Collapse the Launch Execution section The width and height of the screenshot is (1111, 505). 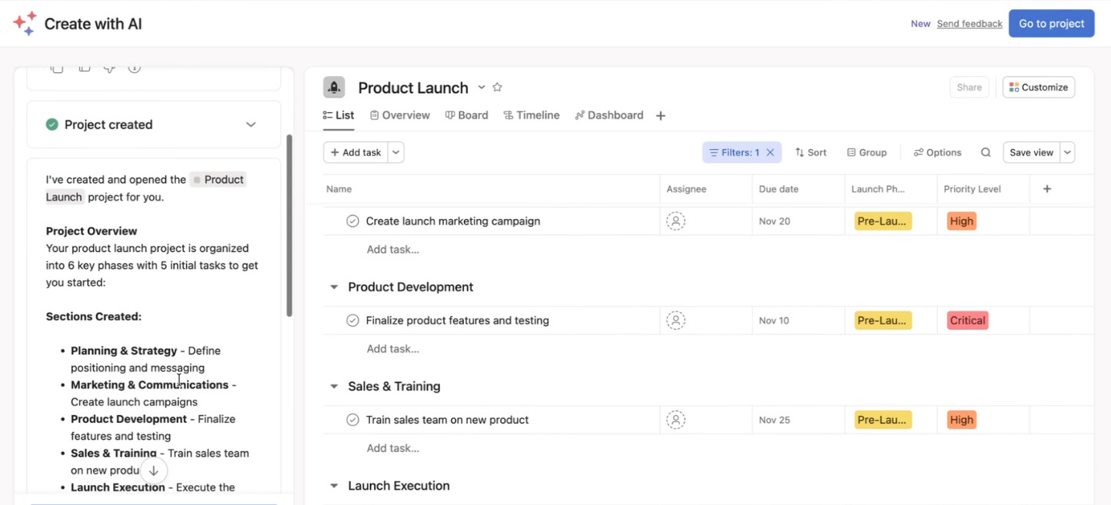point(334,486)
